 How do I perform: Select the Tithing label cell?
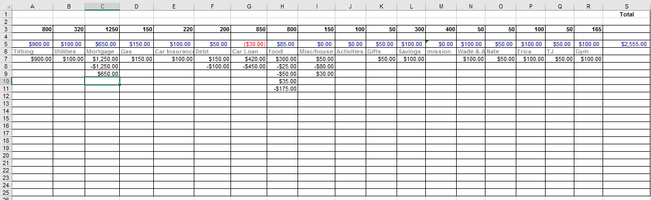tap(32, 51)
